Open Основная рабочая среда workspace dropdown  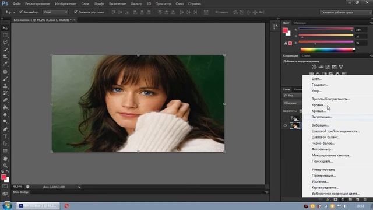346,12
